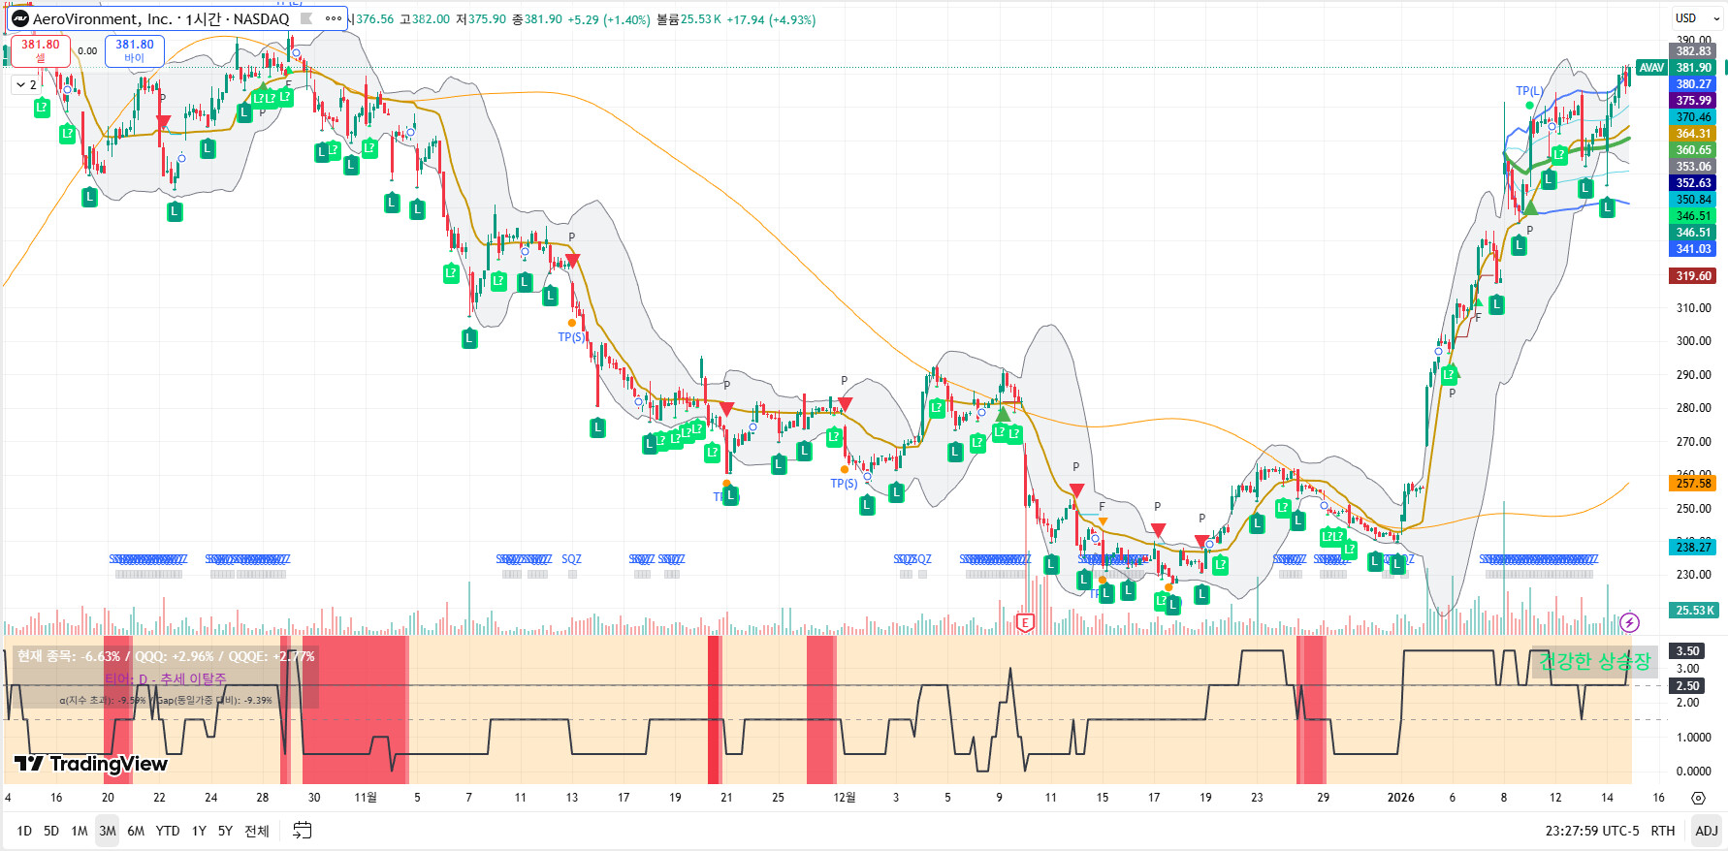
Task: Click the 저375.90 low value in legend
Action: (481, 19)
